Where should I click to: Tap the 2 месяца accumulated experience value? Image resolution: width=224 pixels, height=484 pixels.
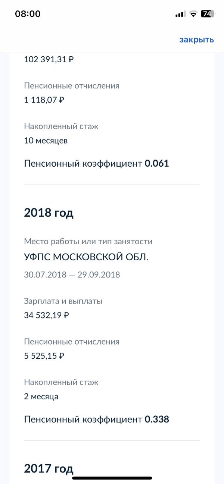pos(41,396)
